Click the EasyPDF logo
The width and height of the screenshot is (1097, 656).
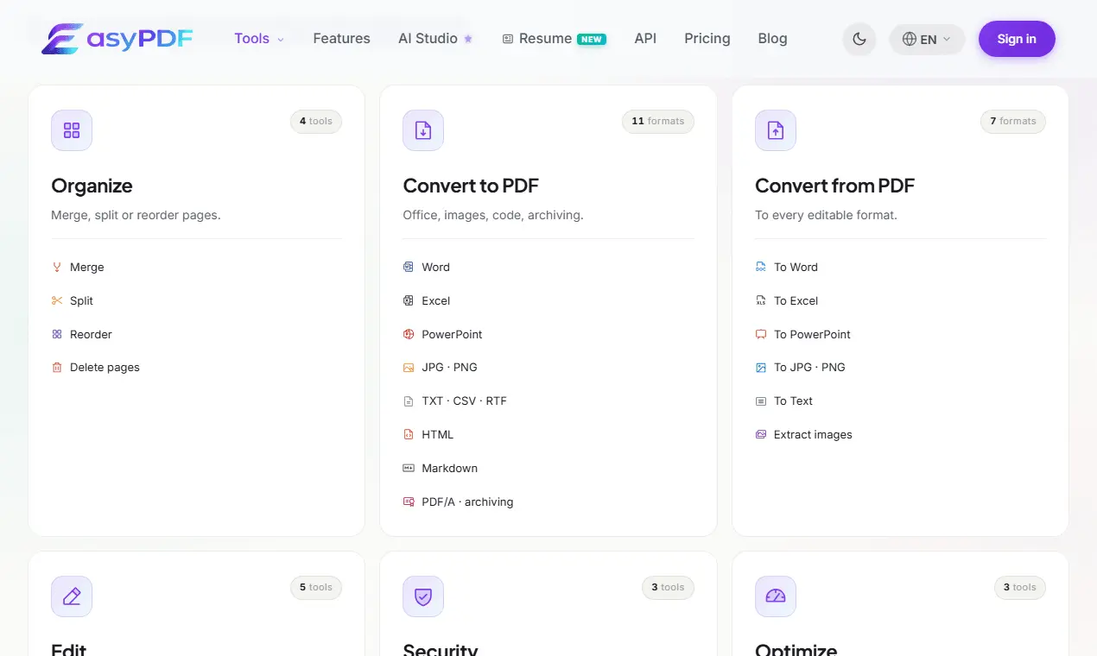point(117,38)
